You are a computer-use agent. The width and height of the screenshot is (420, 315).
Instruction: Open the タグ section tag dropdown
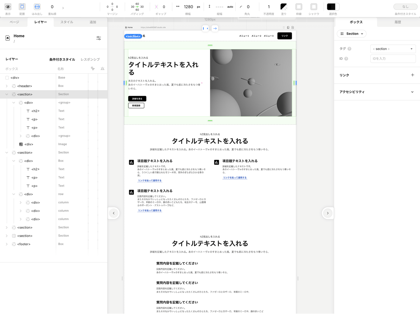tap(393, 49)
